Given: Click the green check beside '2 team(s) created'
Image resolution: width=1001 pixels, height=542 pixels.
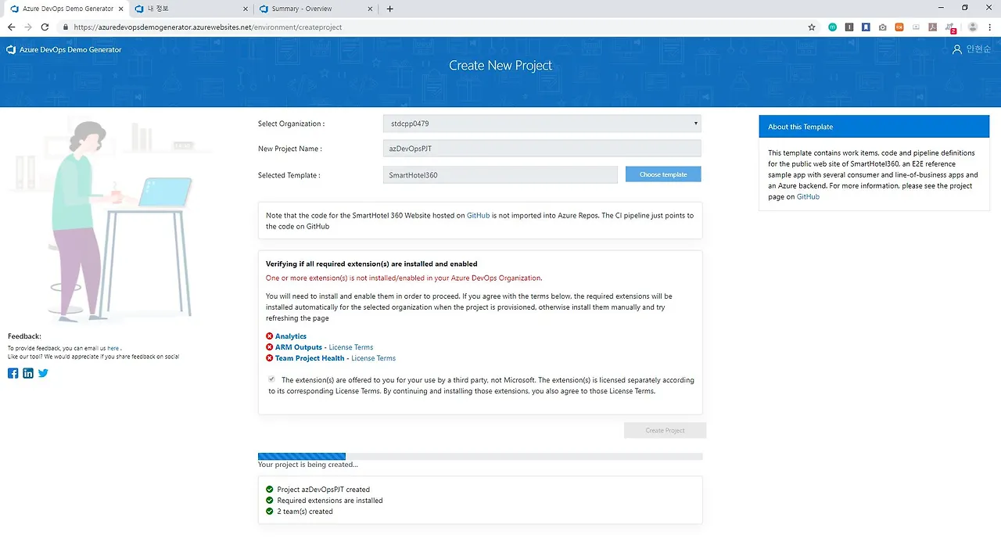Looking at the screenshot, I should click(270, 511).
